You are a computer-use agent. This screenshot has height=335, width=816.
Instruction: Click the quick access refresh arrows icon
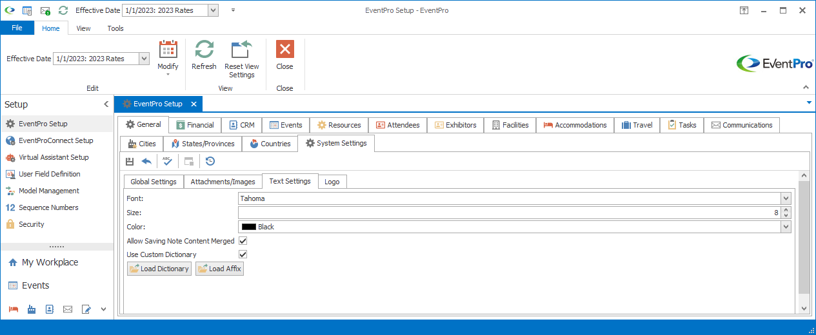click(x=63, y=10)
